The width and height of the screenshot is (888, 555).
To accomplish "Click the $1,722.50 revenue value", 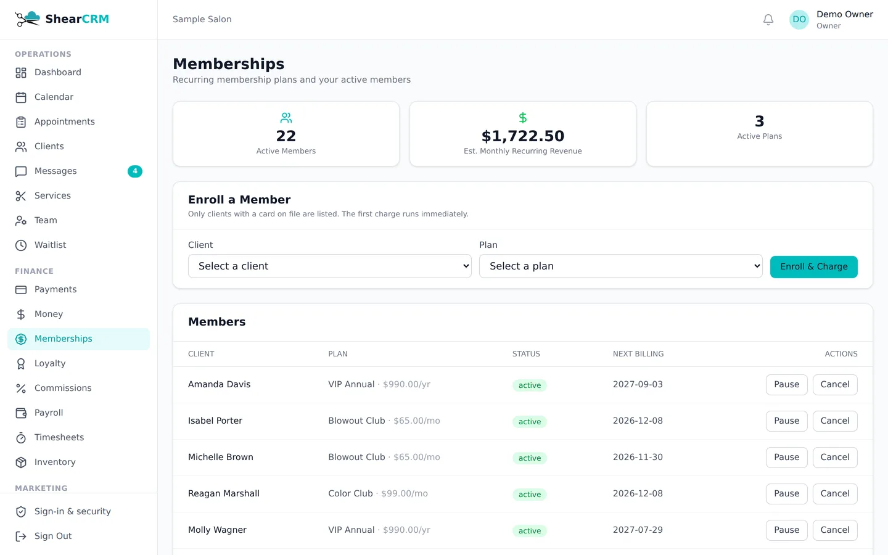I will (523, 136).
